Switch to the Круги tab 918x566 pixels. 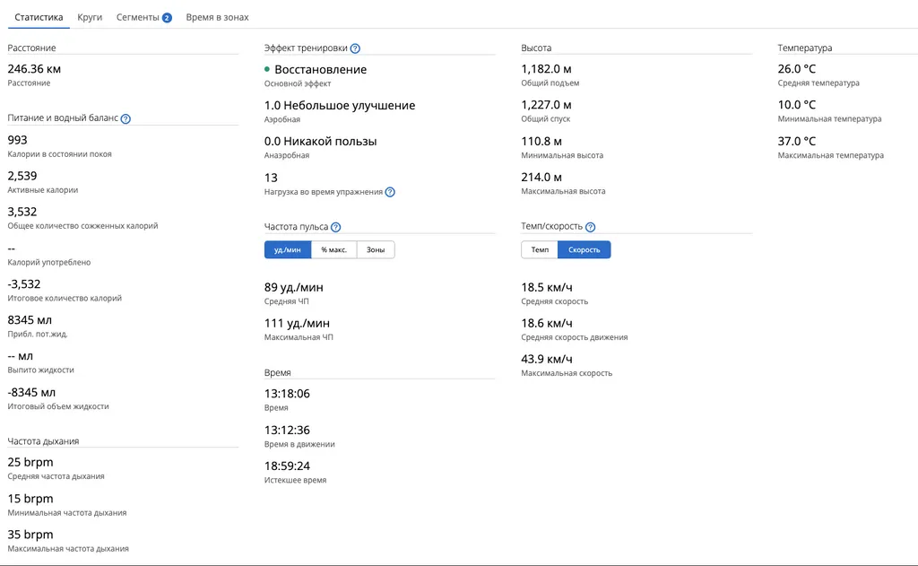point(90,17)
